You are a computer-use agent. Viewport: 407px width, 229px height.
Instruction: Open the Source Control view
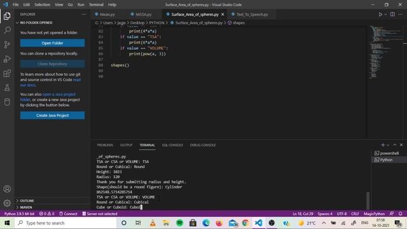point(7,45)
